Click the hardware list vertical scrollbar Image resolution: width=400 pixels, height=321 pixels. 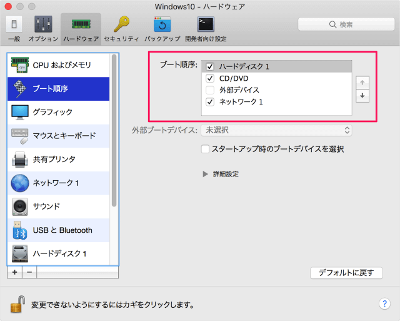click(114, 131)
